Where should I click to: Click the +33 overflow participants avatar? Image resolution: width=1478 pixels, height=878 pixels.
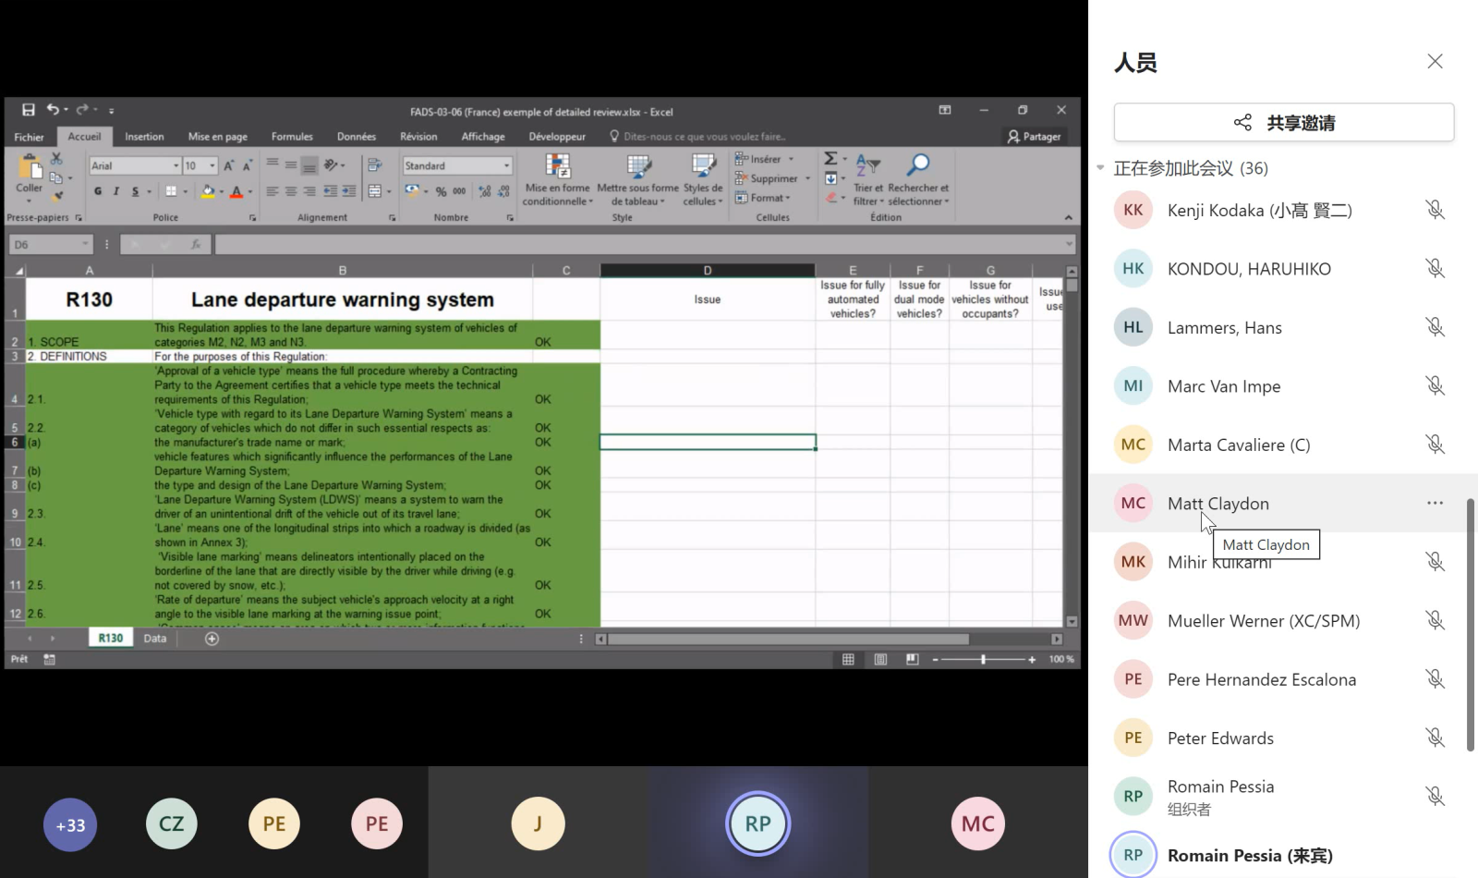click(70, 824)
